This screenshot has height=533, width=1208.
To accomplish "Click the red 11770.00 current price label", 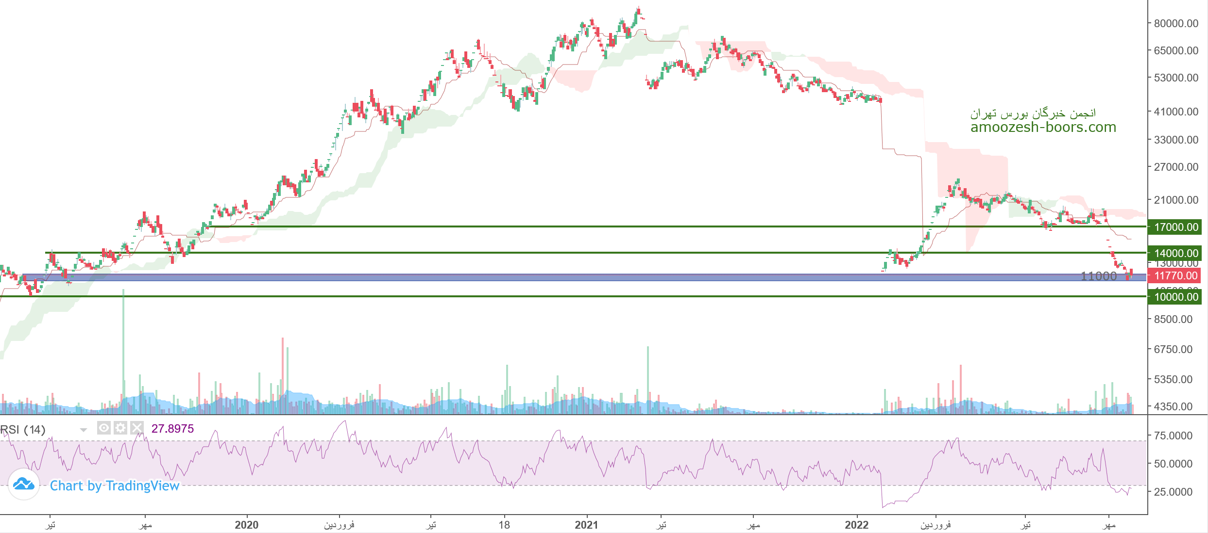I will click(1175, 275).
